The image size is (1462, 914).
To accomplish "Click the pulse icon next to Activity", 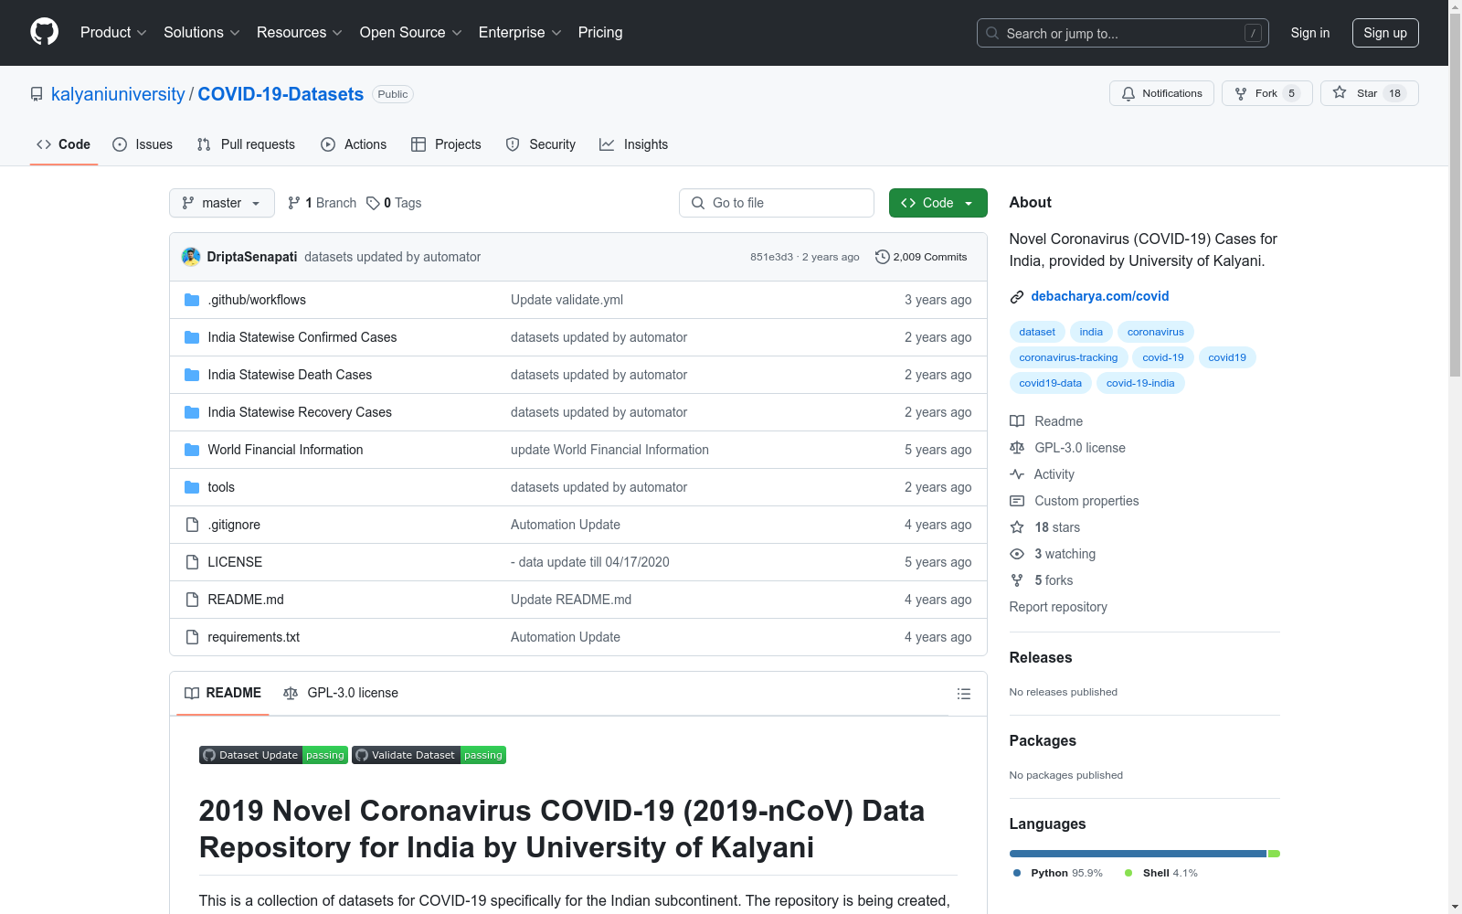I will [x=1017, y=474].
